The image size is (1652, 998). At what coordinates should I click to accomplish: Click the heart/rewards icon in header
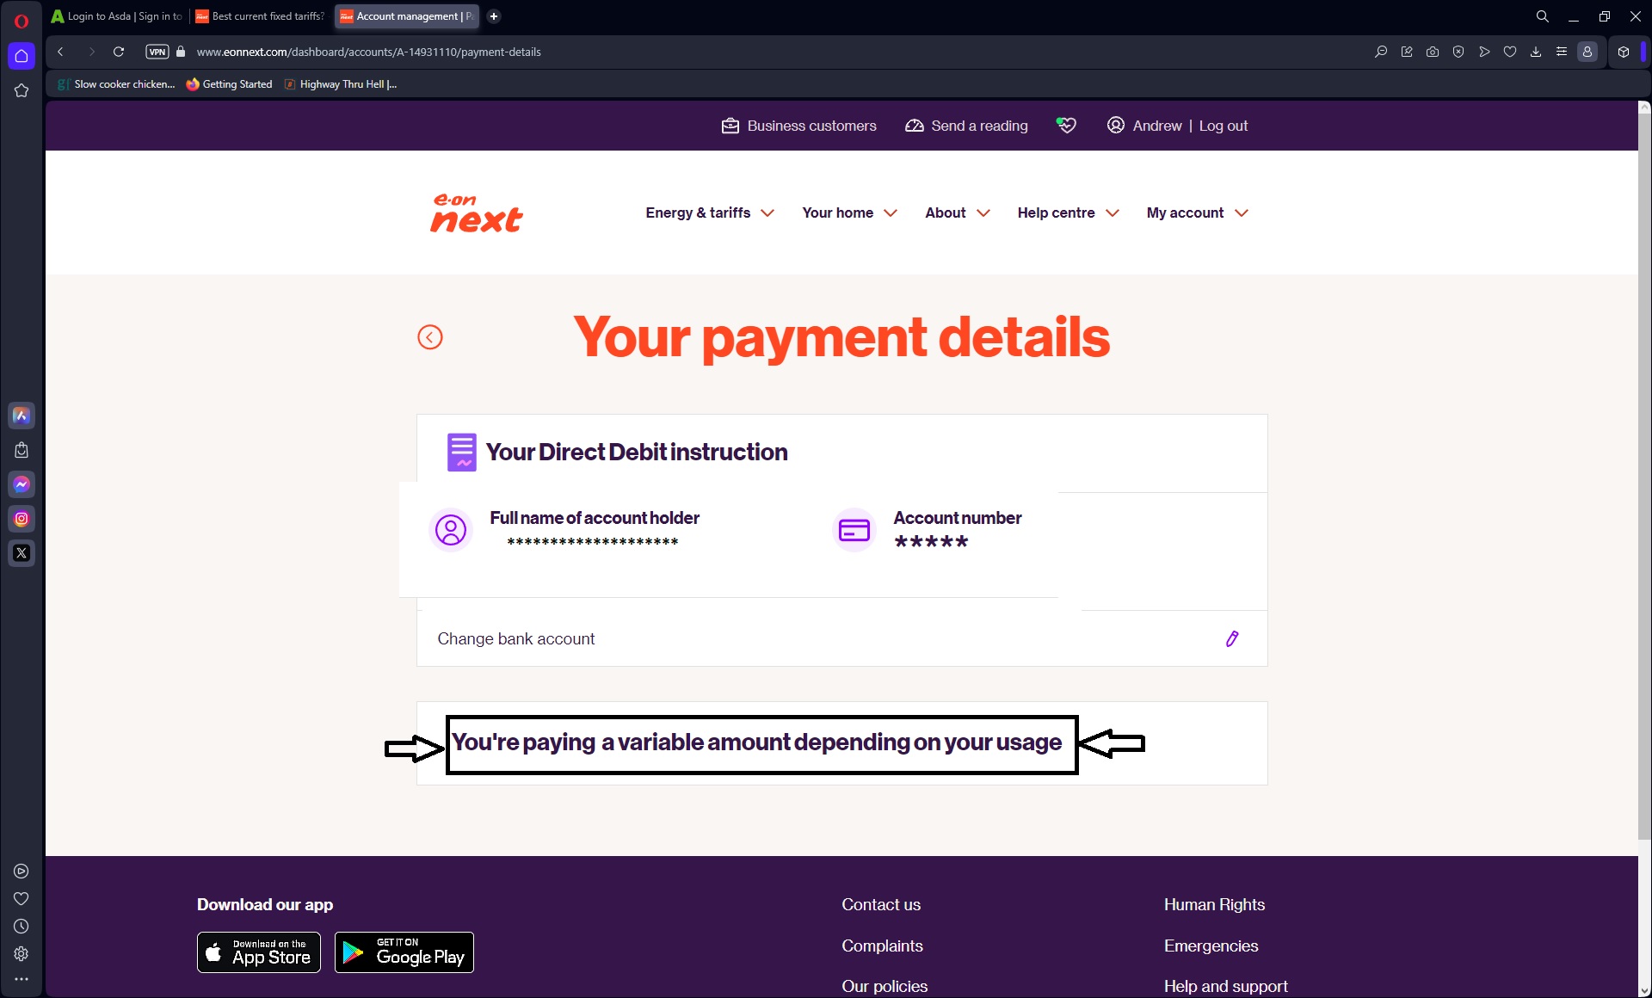[1064, 125]
